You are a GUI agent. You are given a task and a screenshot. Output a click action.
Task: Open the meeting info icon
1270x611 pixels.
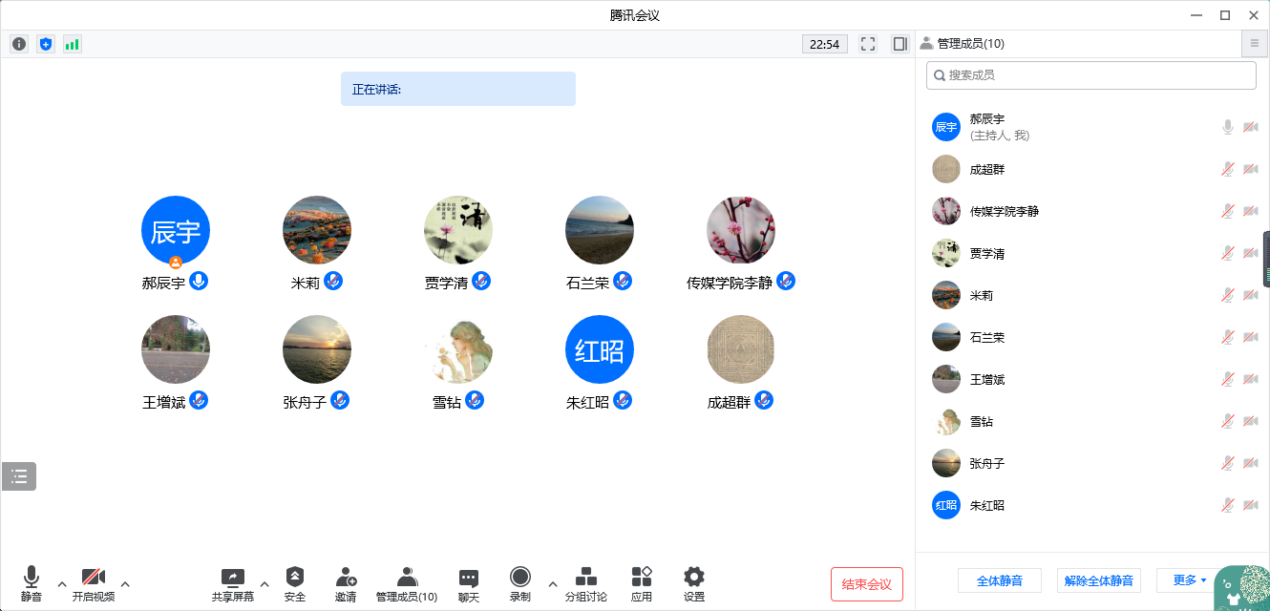point(19,44)
